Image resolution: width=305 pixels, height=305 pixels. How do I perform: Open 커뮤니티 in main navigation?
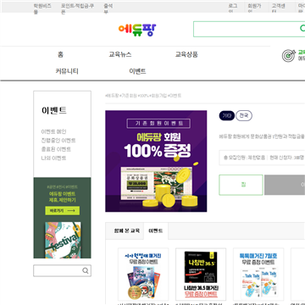(67, 71)
